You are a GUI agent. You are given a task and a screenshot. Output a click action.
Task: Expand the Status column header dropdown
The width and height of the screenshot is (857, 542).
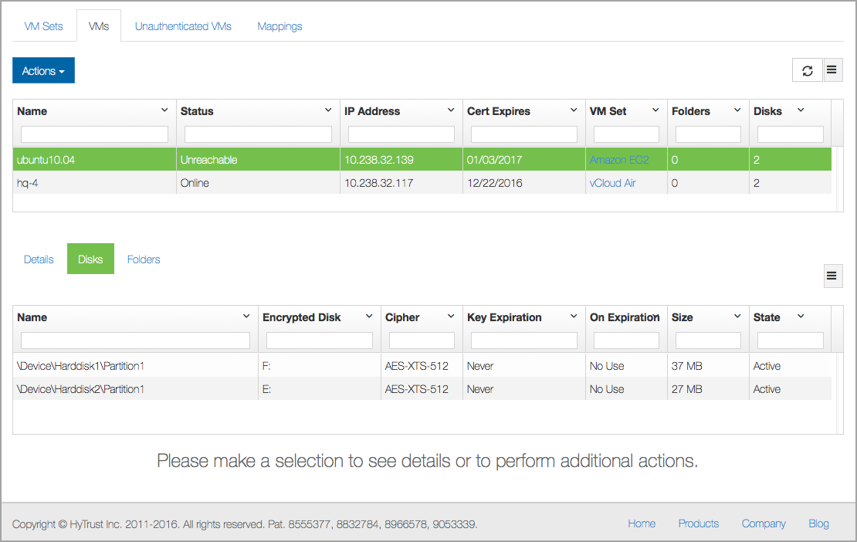coord(328,110)
